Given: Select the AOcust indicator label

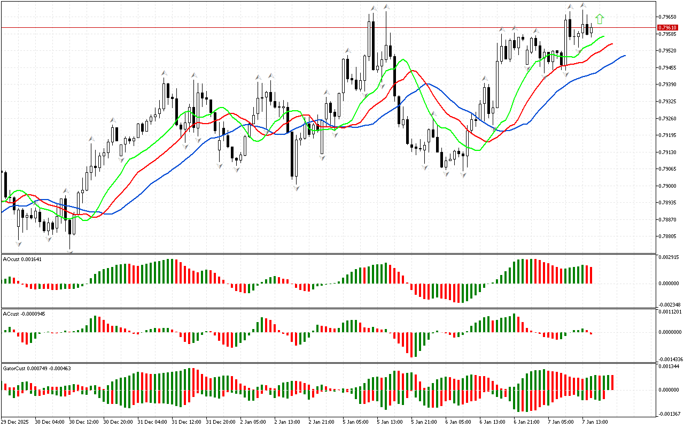Looking at the screenshot, I should (x=22, y=259).
